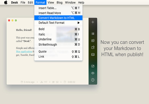Click the envelope mail icon in sidebar
Viewport: 149px width, 104px height.
[x=93, y=54]
